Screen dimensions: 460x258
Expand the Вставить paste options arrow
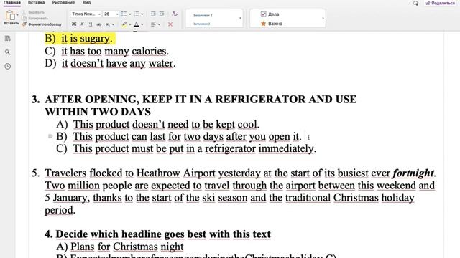[17, 15]
